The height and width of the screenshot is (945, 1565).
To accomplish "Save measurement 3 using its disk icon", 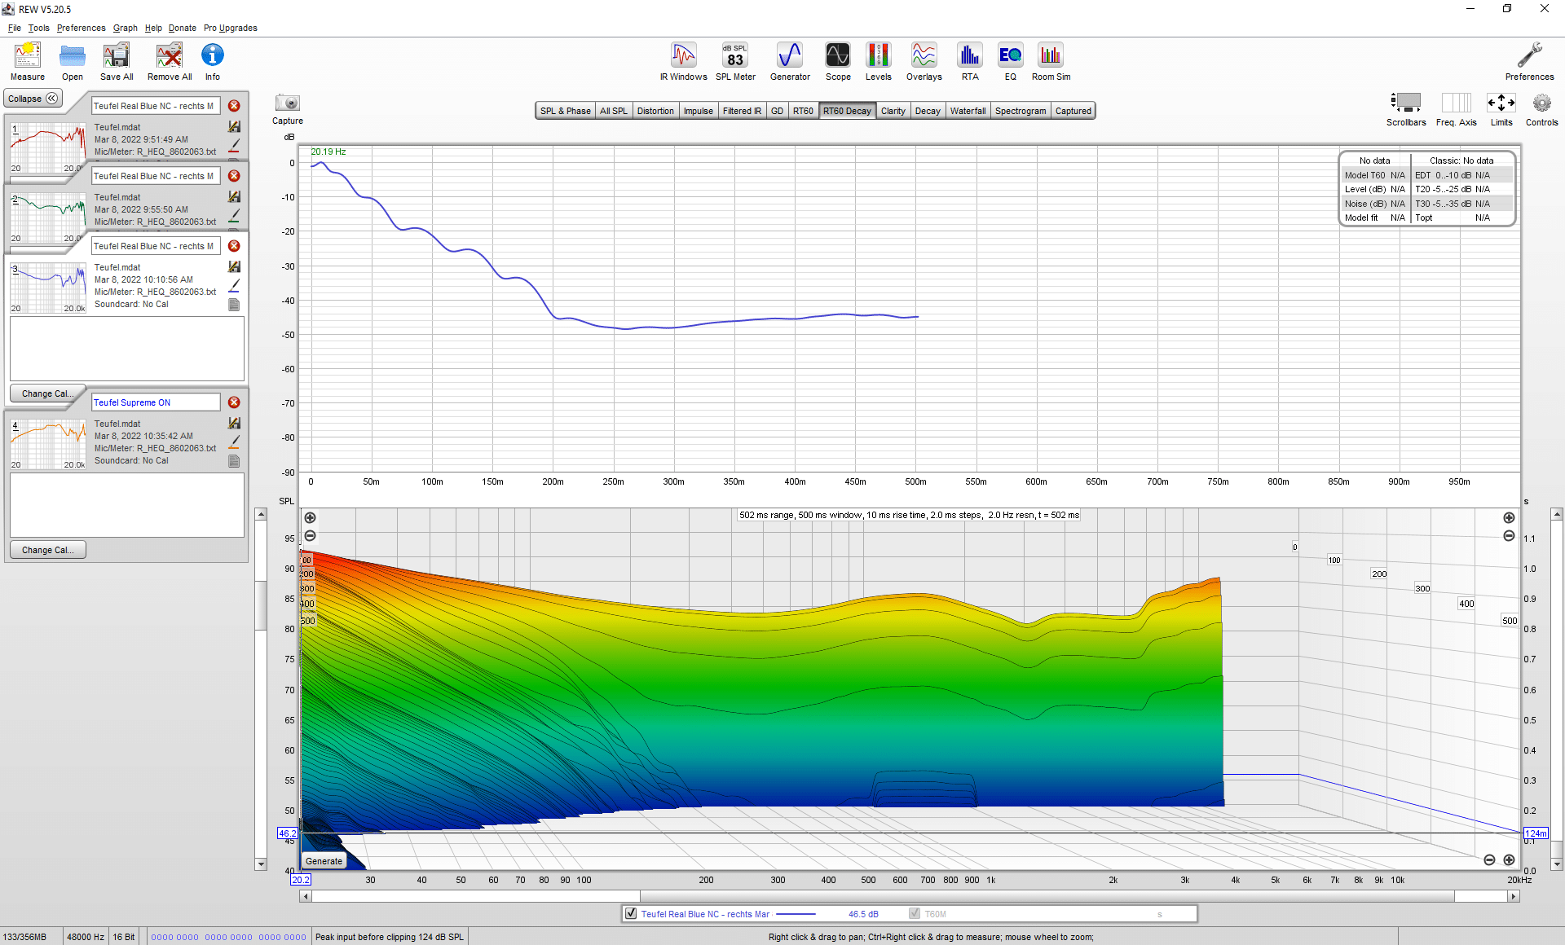I will click(234, 267).
